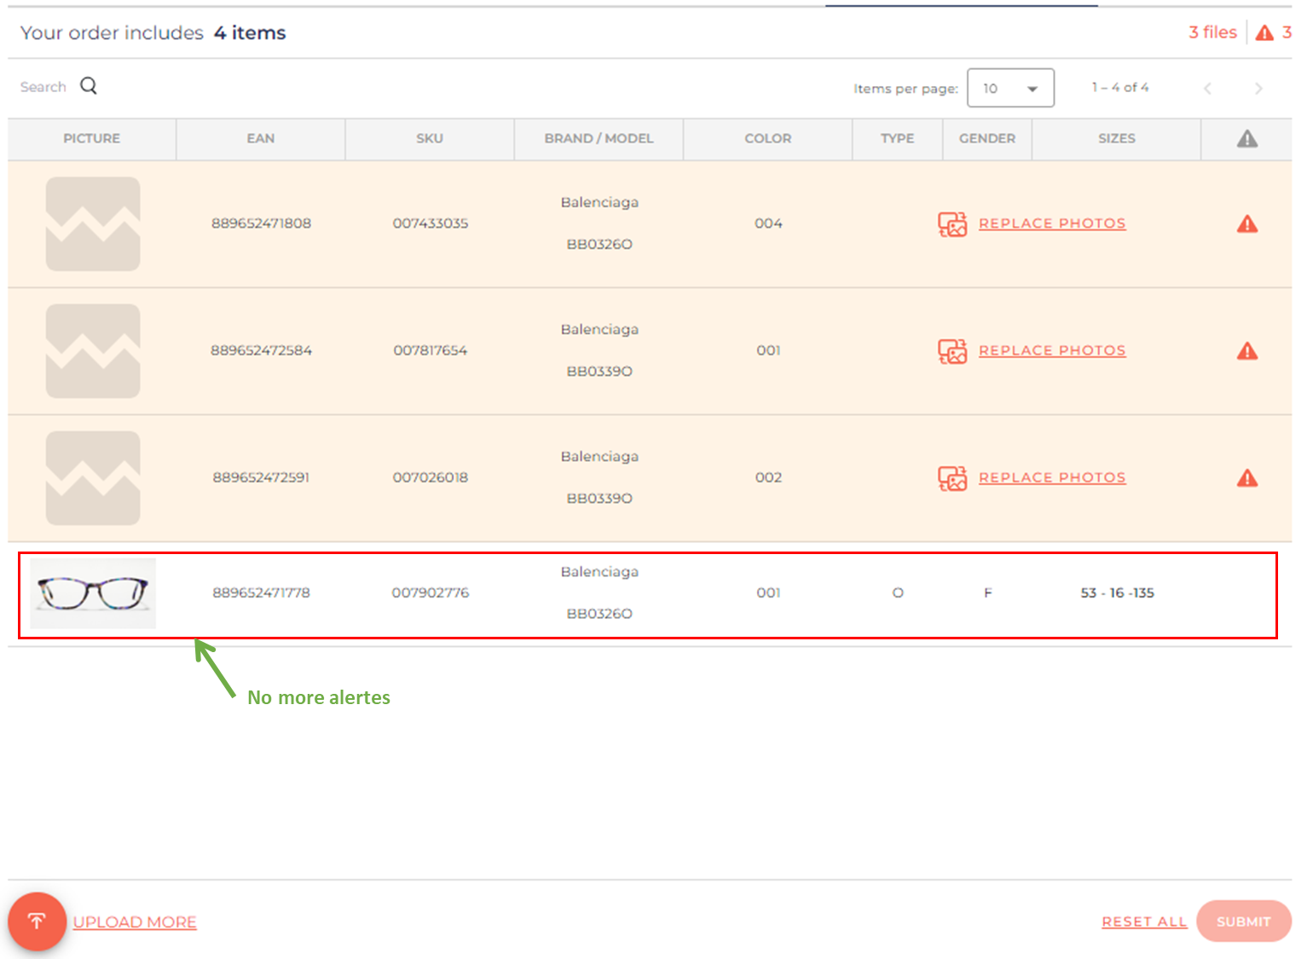1313x959 pixels.
Task: Sort by the EAN column header
Action: (x=261, y=139)
